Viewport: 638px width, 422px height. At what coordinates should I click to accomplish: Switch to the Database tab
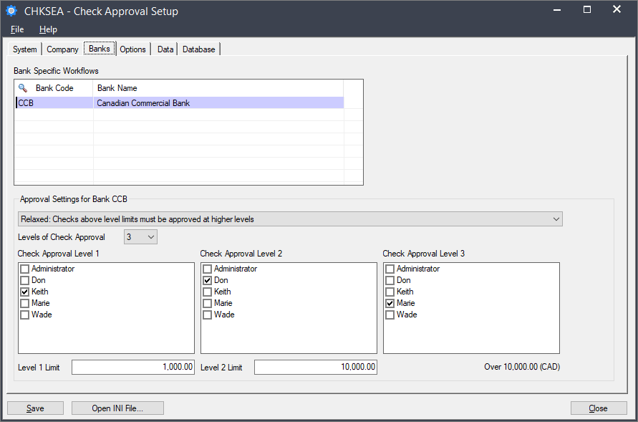click(x=198, y=49)
